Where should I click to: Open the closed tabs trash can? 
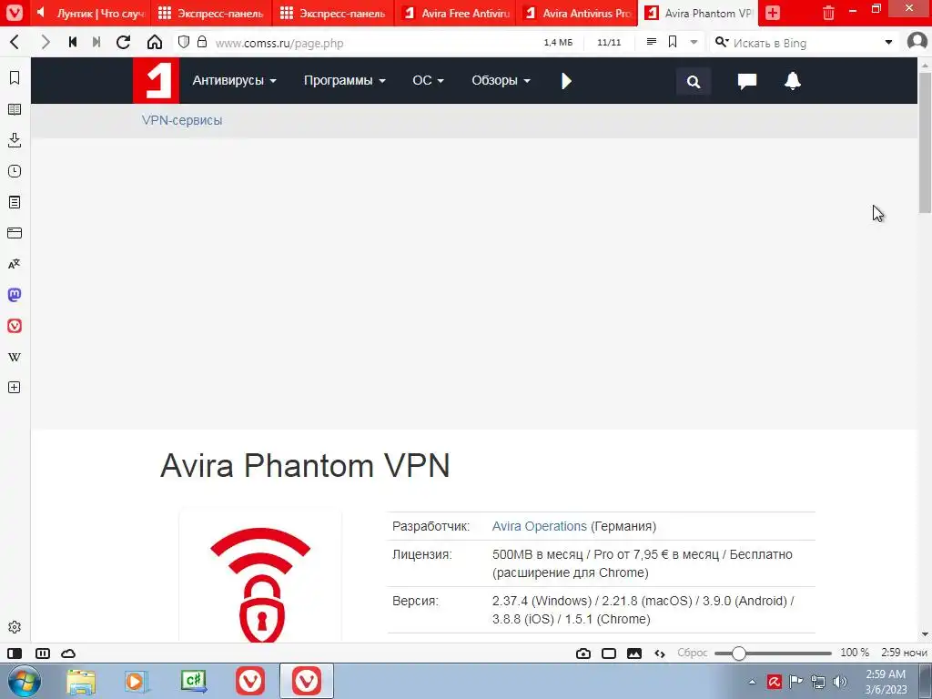point(828,13)
